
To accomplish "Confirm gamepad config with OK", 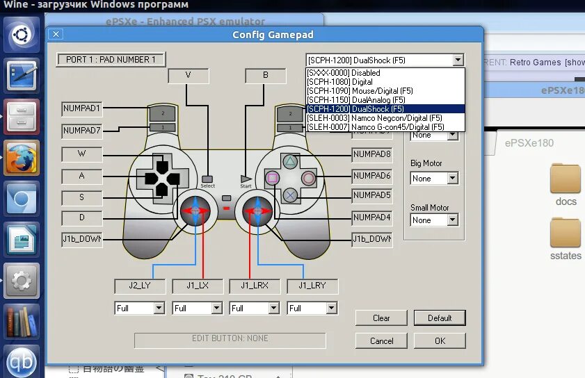I will point(440,340).
